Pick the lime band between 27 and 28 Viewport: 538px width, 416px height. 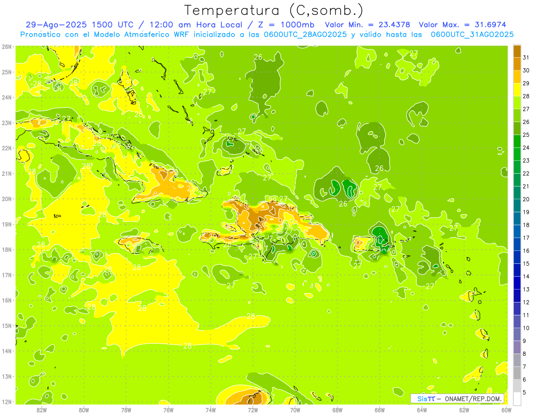tap(517, 102)
